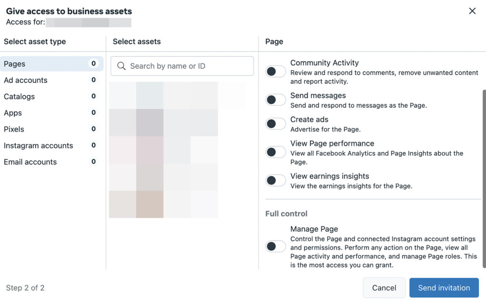Enable the Send messages permission toggle
This screenshot has height=300, width=486.
[275, 100]
